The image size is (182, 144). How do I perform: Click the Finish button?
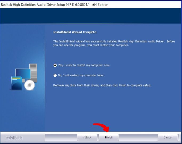[109, 138]
